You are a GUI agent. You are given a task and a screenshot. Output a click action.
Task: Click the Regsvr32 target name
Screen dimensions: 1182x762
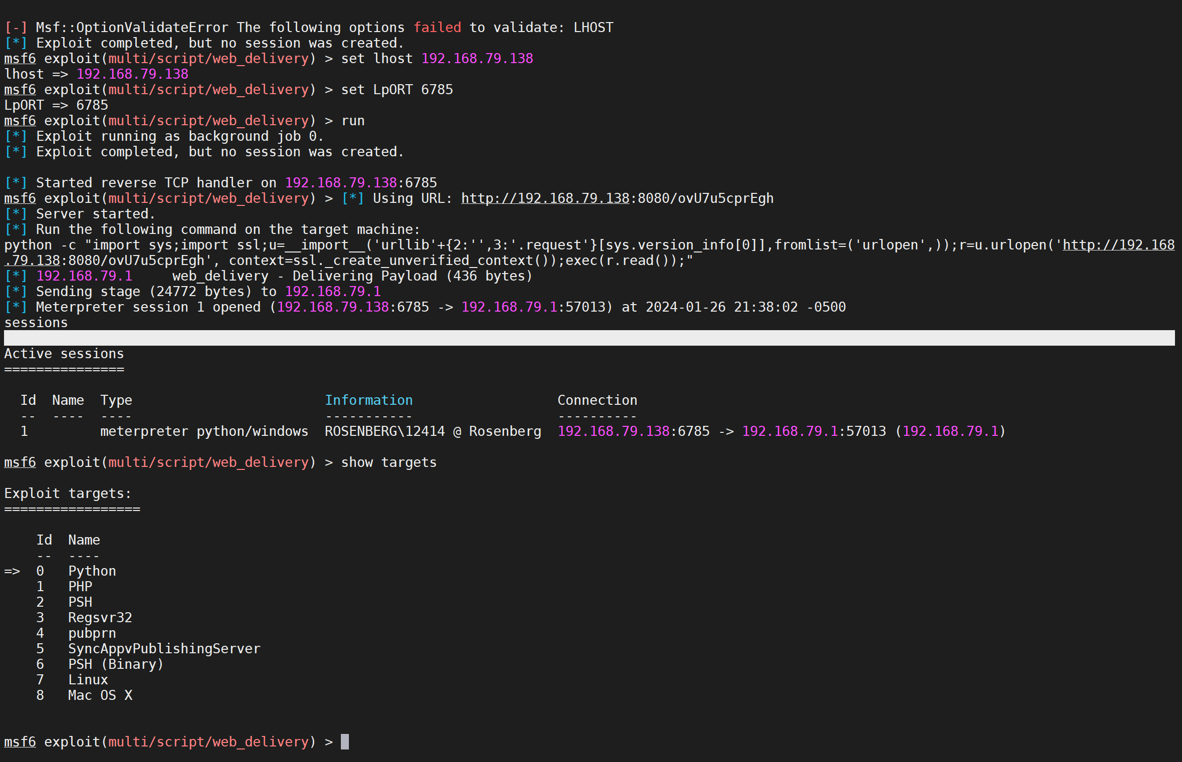tap(100, 618)
